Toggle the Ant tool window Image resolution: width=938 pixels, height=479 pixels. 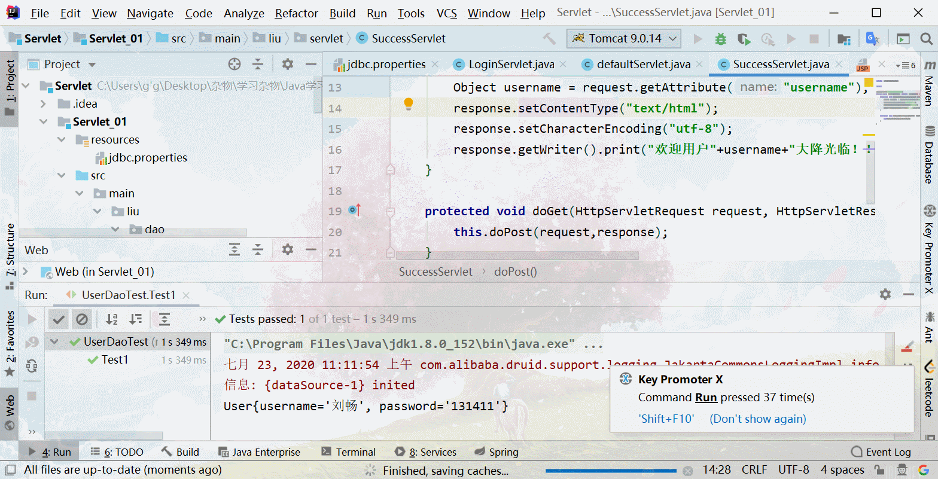click(929, 327)
